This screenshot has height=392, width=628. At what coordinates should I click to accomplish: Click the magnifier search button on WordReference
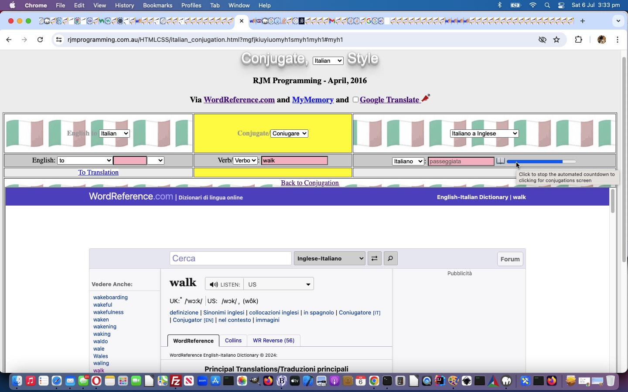pyautogui.click(x=390, y=258)
